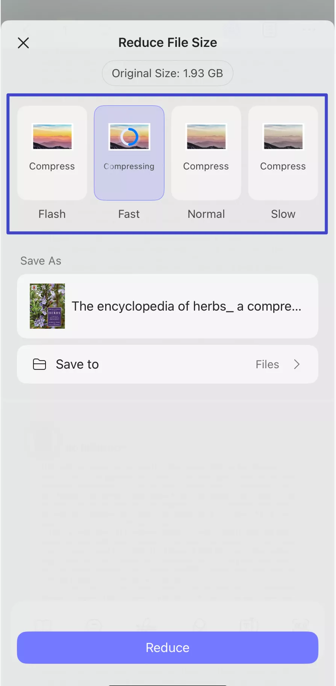Tap the Slow option's landscape preview icon
This screenshot has width=336, height=686.
pos(283,137)
